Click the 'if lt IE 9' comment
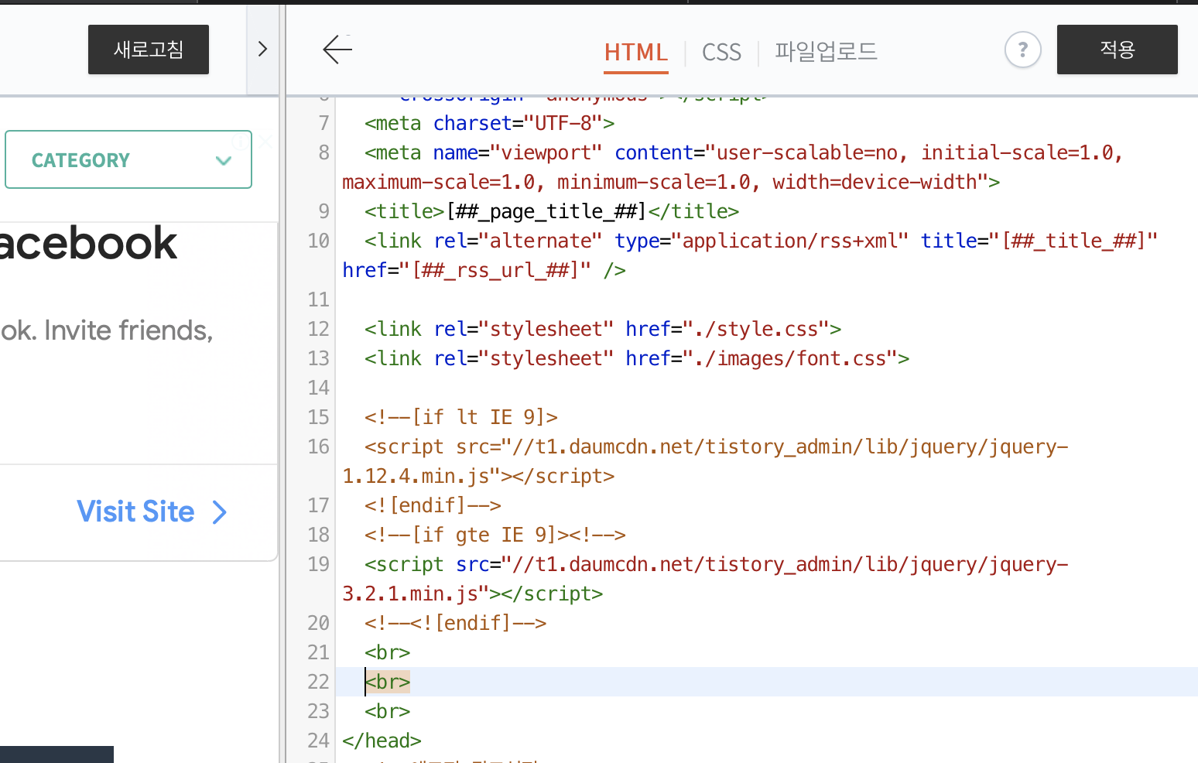The image size is (1198, 763). (461, 417)
